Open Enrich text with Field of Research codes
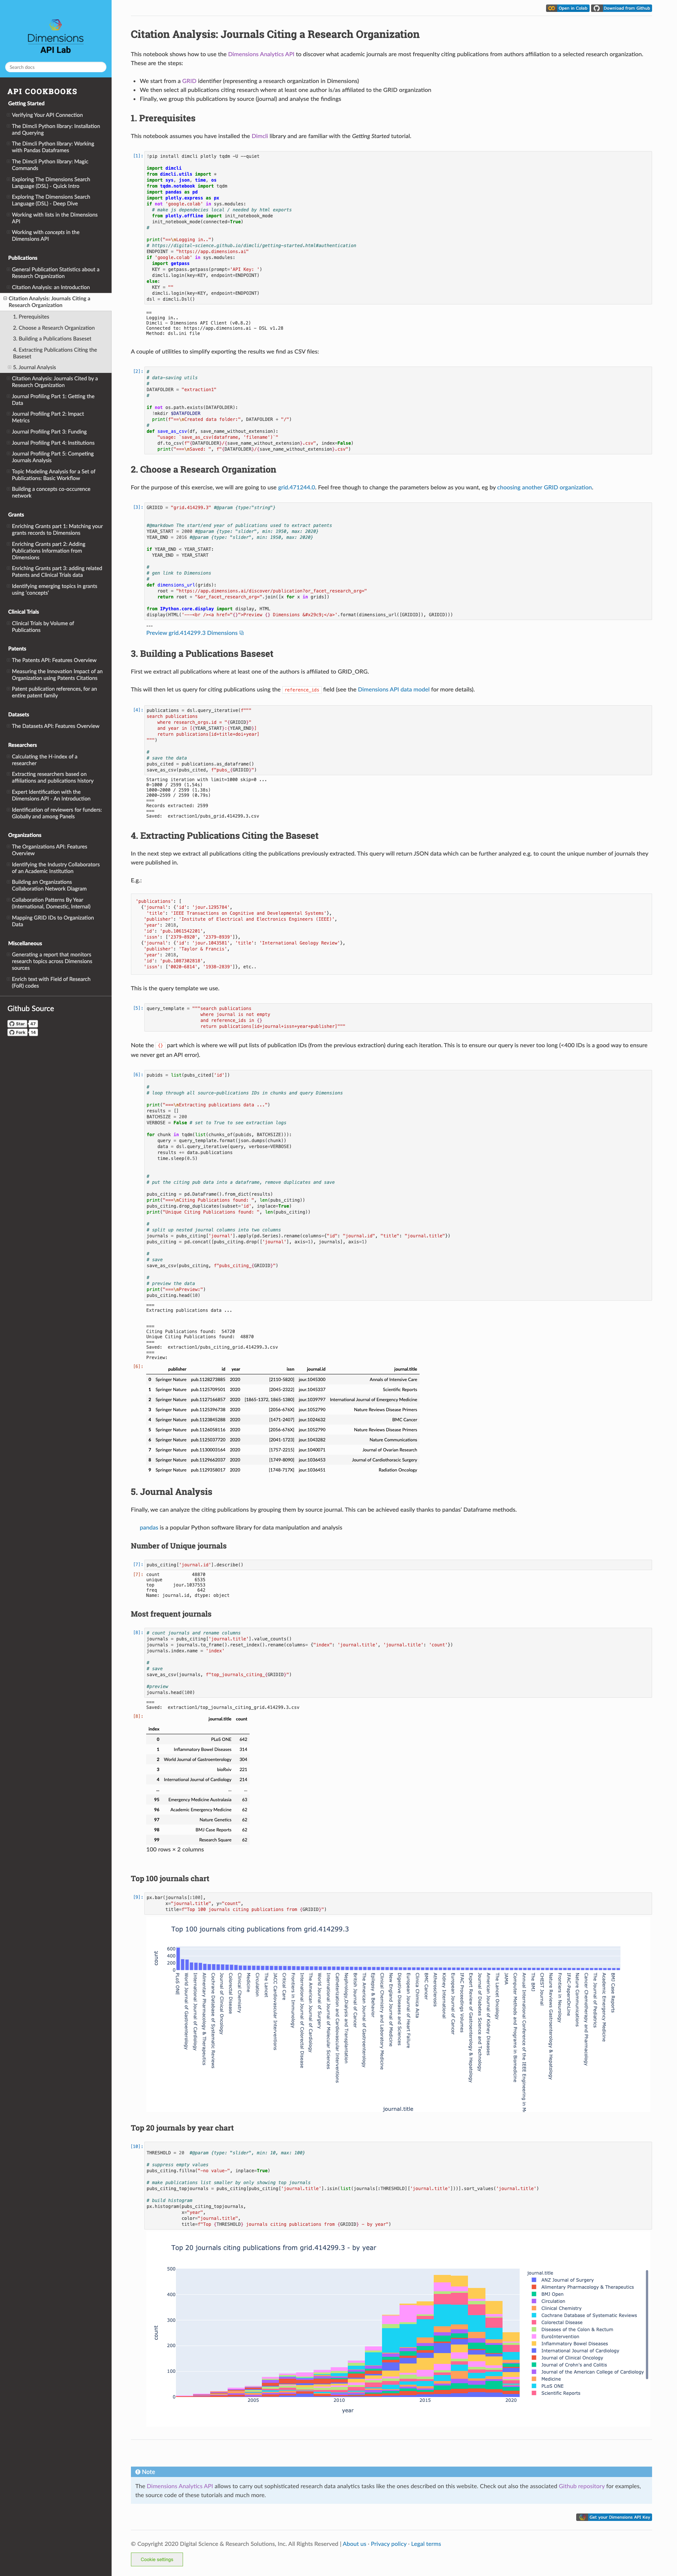This screenshot has width=677, height=2576. (51, 982)
